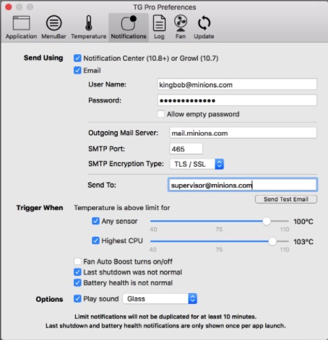The height and width of the screenshot is (340, 328).
Task: Toggle Notification Center or Growl checkbox
Action: pos(77,58)
